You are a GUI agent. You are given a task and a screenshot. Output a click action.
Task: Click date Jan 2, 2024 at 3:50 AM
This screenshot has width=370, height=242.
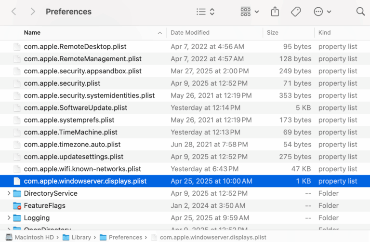(x=208, y=206)
